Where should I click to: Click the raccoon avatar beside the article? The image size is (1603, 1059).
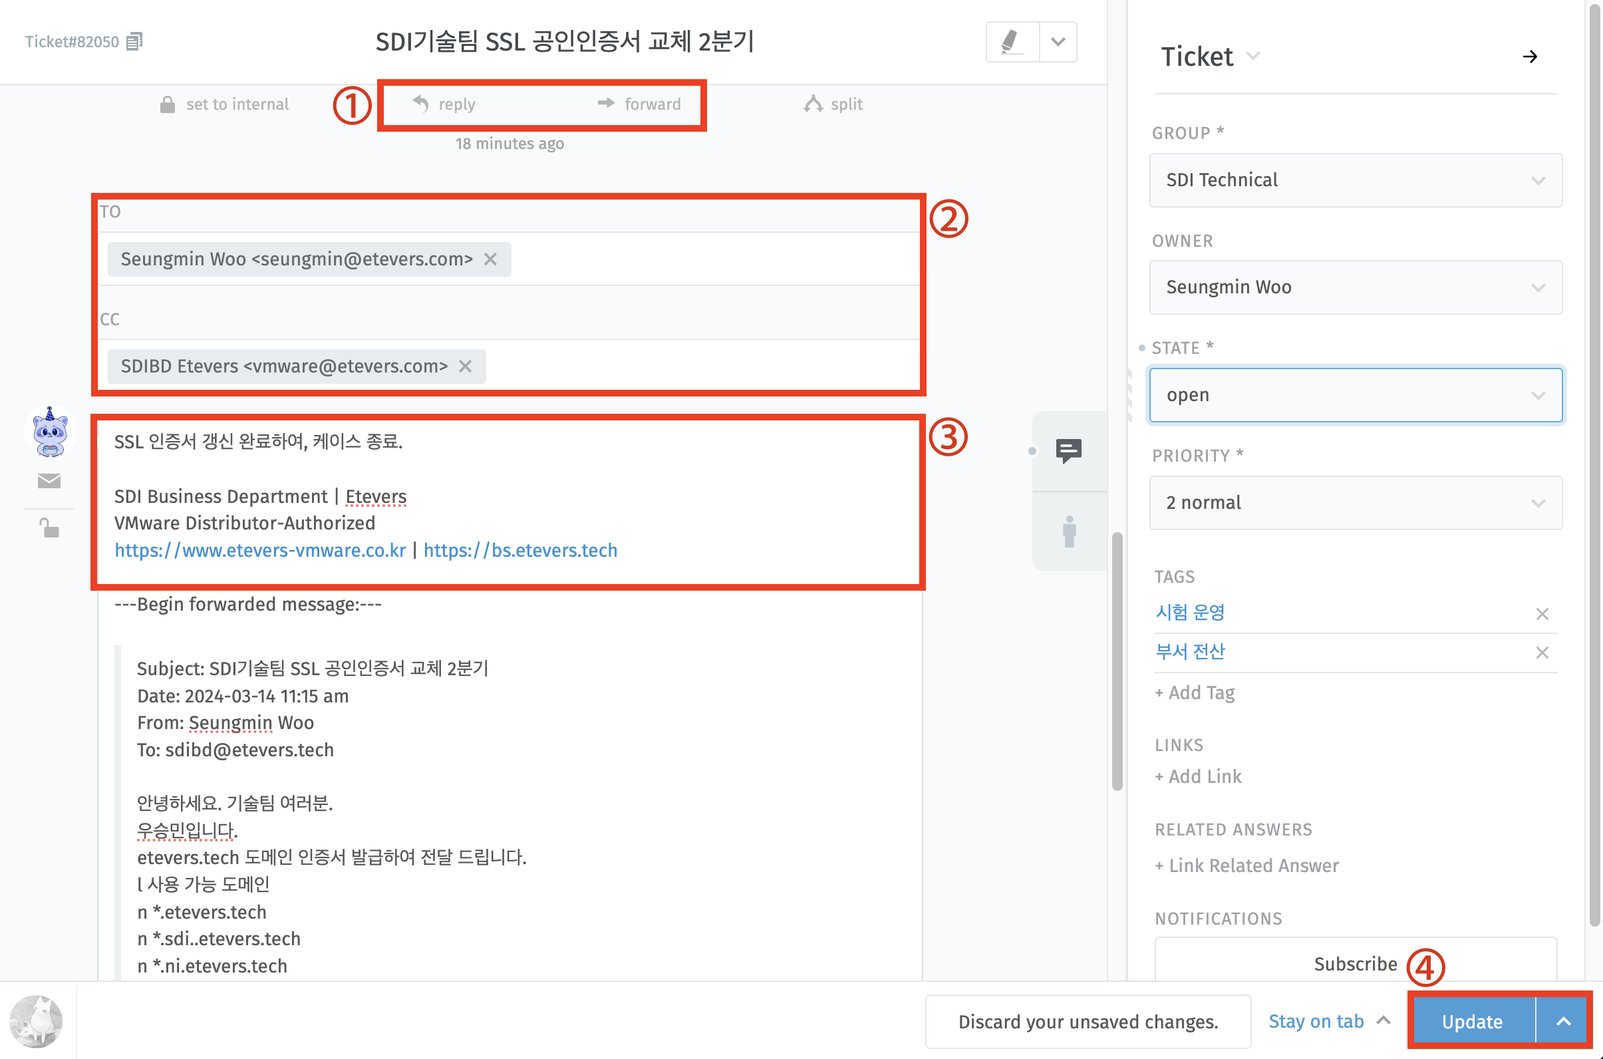[x=50, y=432]
